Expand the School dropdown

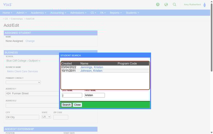[x=23, y=61]
